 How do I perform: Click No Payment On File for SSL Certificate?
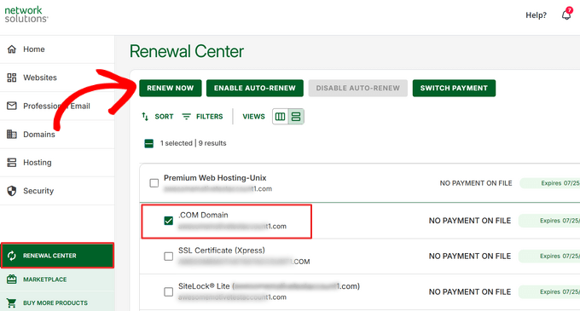tap(470, 256)
